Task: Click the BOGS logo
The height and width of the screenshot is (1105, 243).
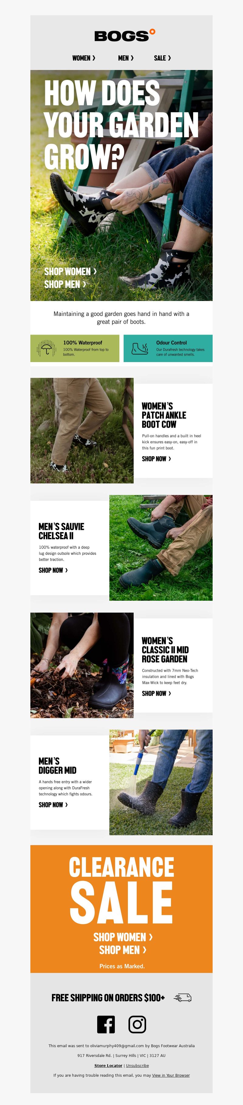Action: click(x=125, y=36)
